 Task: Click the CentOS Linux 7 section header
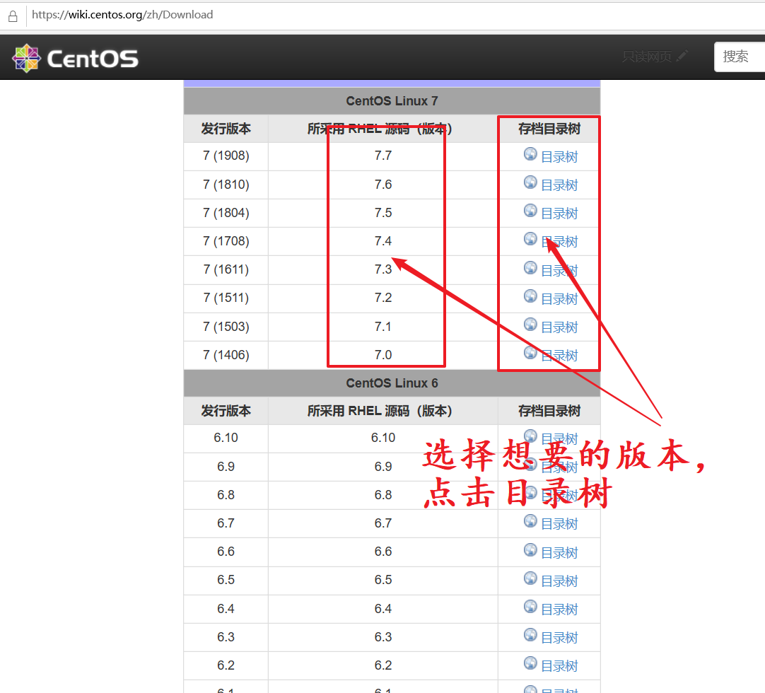(x=392, y=101)
